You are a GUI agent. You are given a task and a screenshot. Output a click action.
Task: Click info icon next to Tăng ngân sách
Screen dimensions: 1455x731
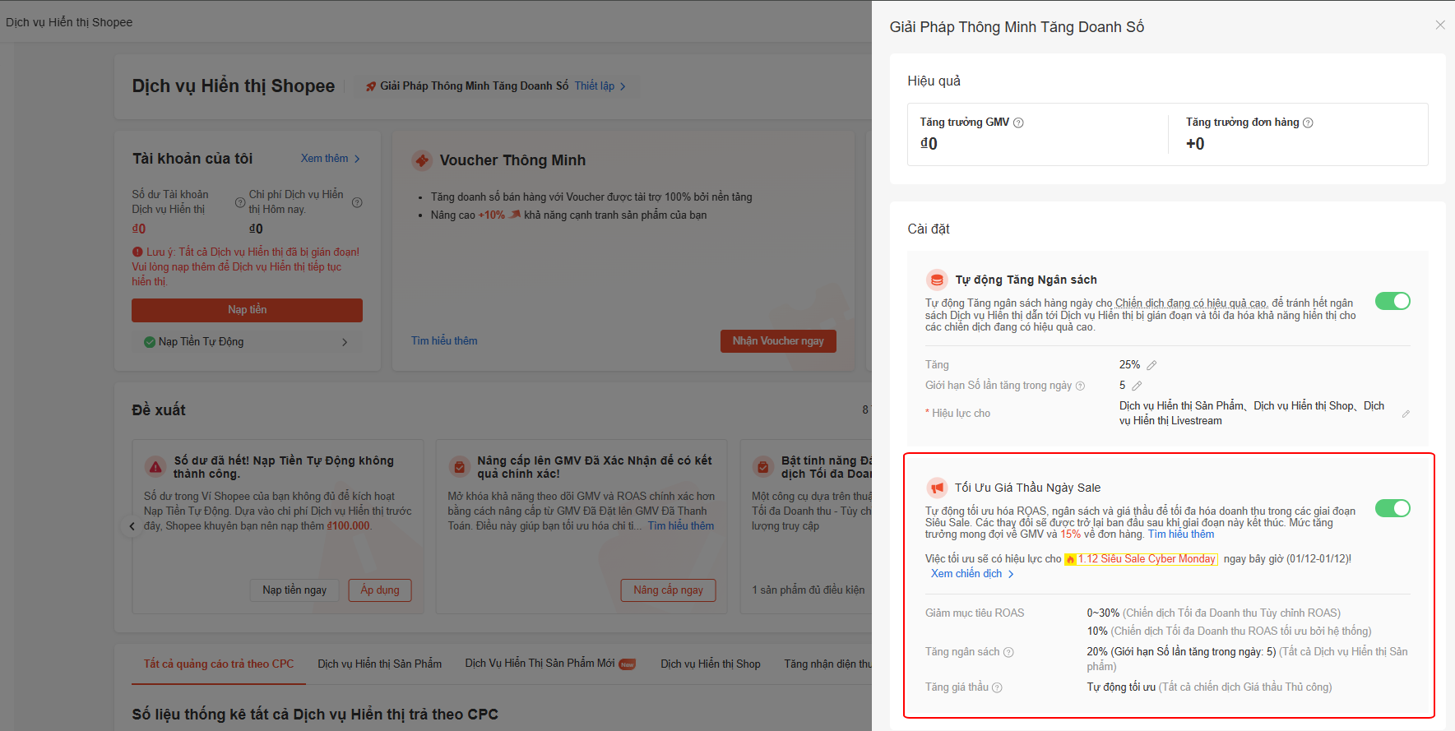[1008, 652]
